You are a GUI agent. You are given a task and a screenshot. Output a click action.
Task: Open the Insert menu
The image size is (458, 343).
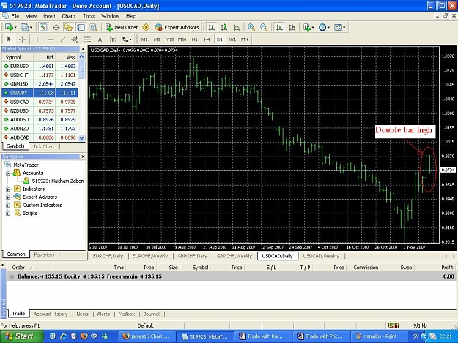(x=49, y=16)
